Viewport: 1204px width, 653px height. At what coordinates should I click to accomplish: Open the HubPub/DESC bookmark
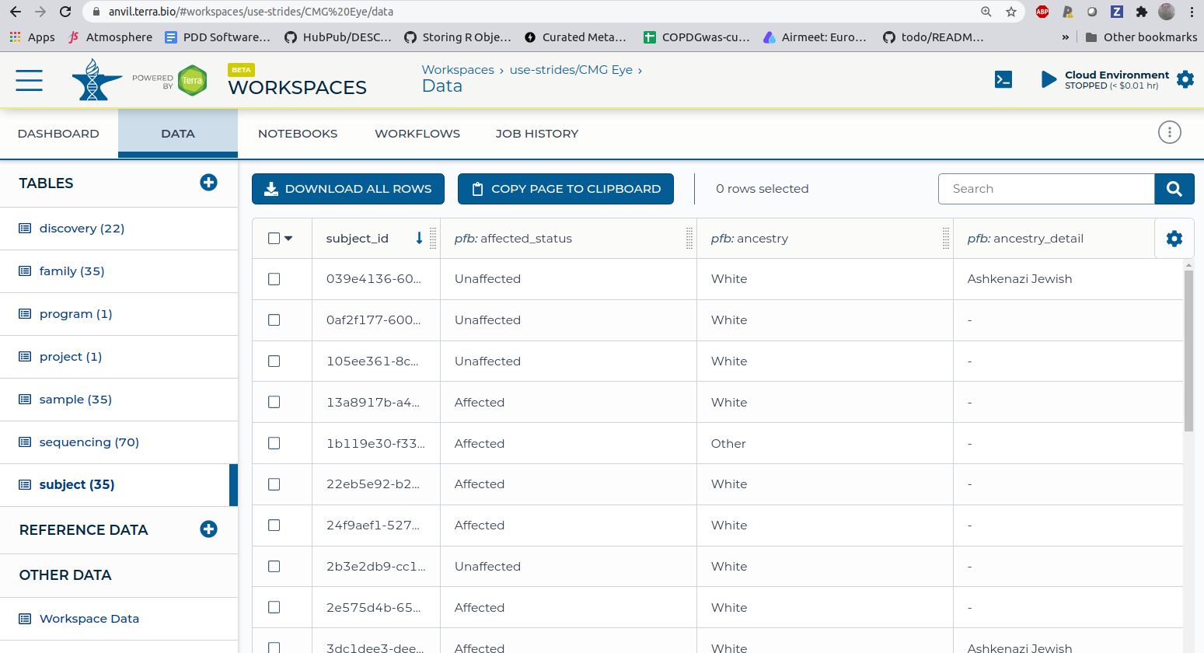tap(338, 37)
